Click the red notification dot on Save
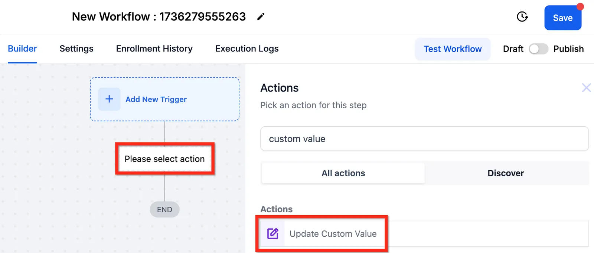Viewport: 594px width, 253px height. 580,7
